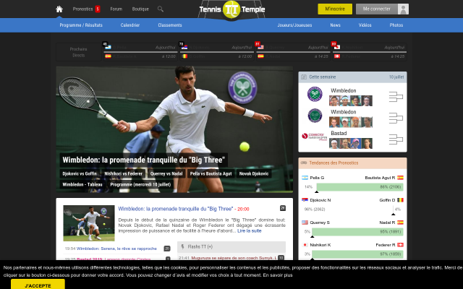Click the Bautista Agut 86% prediction bar
Screen dimensions: 463x289
[x=360, y=187]
